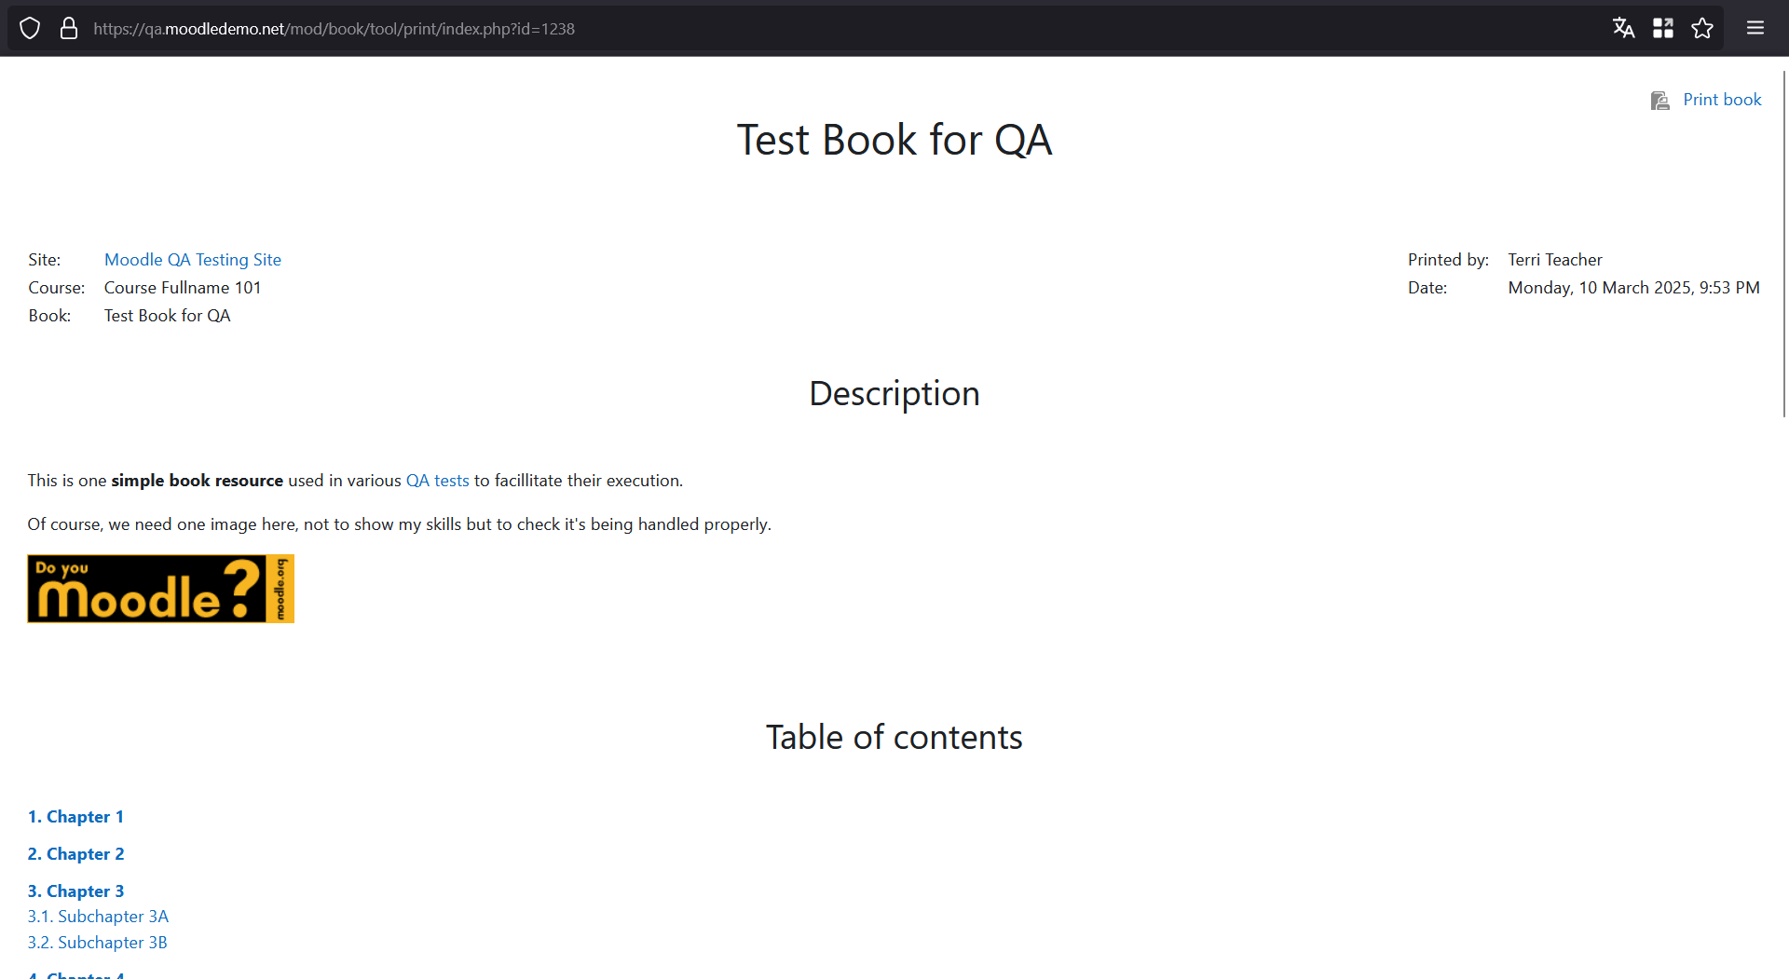Click the Book value Test Book for QA
1789x979 pixels.
point(168,316)
